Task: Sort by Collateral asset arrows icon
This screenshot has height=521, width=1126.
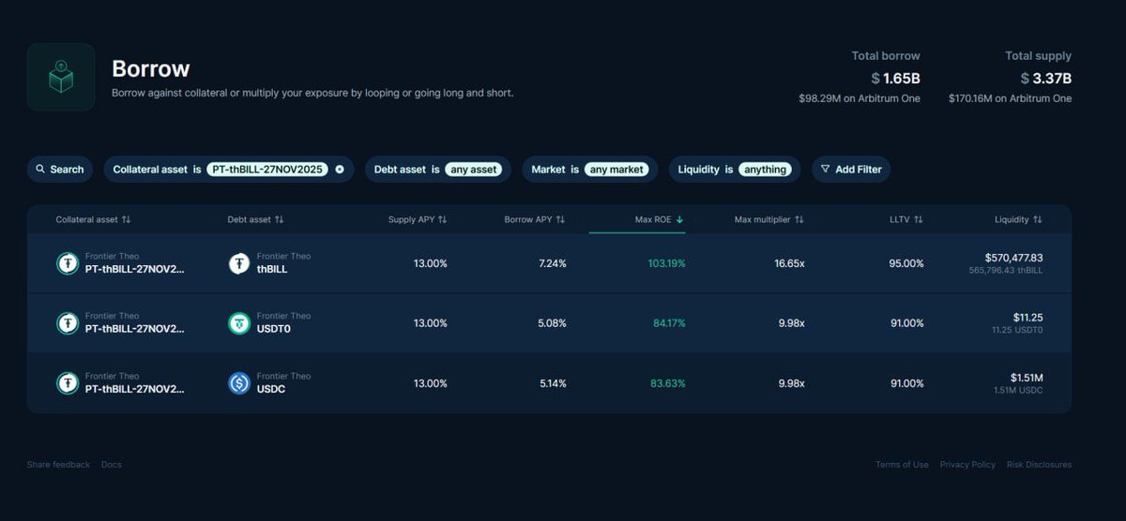Action: click(126, 219)
